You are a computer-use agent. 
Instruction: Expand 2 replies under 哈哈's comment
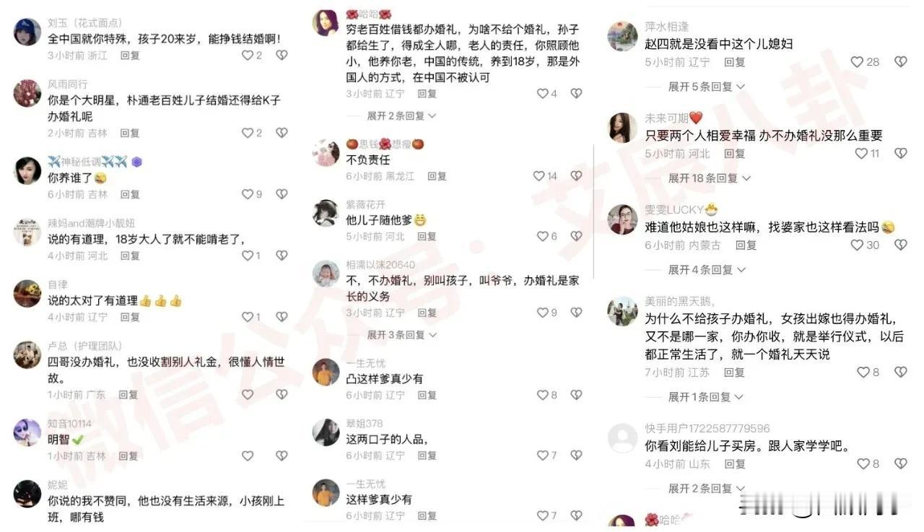(x=401, y=115)
